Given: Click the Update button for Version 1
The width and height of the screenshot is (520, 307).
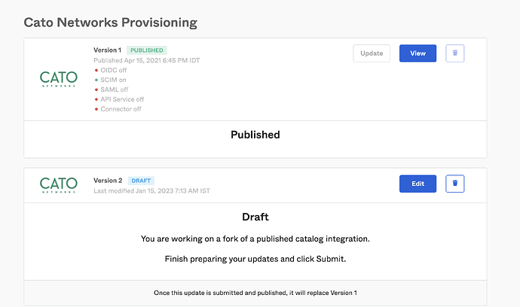Looking at the screenshot, I should (x=372, y=53).
